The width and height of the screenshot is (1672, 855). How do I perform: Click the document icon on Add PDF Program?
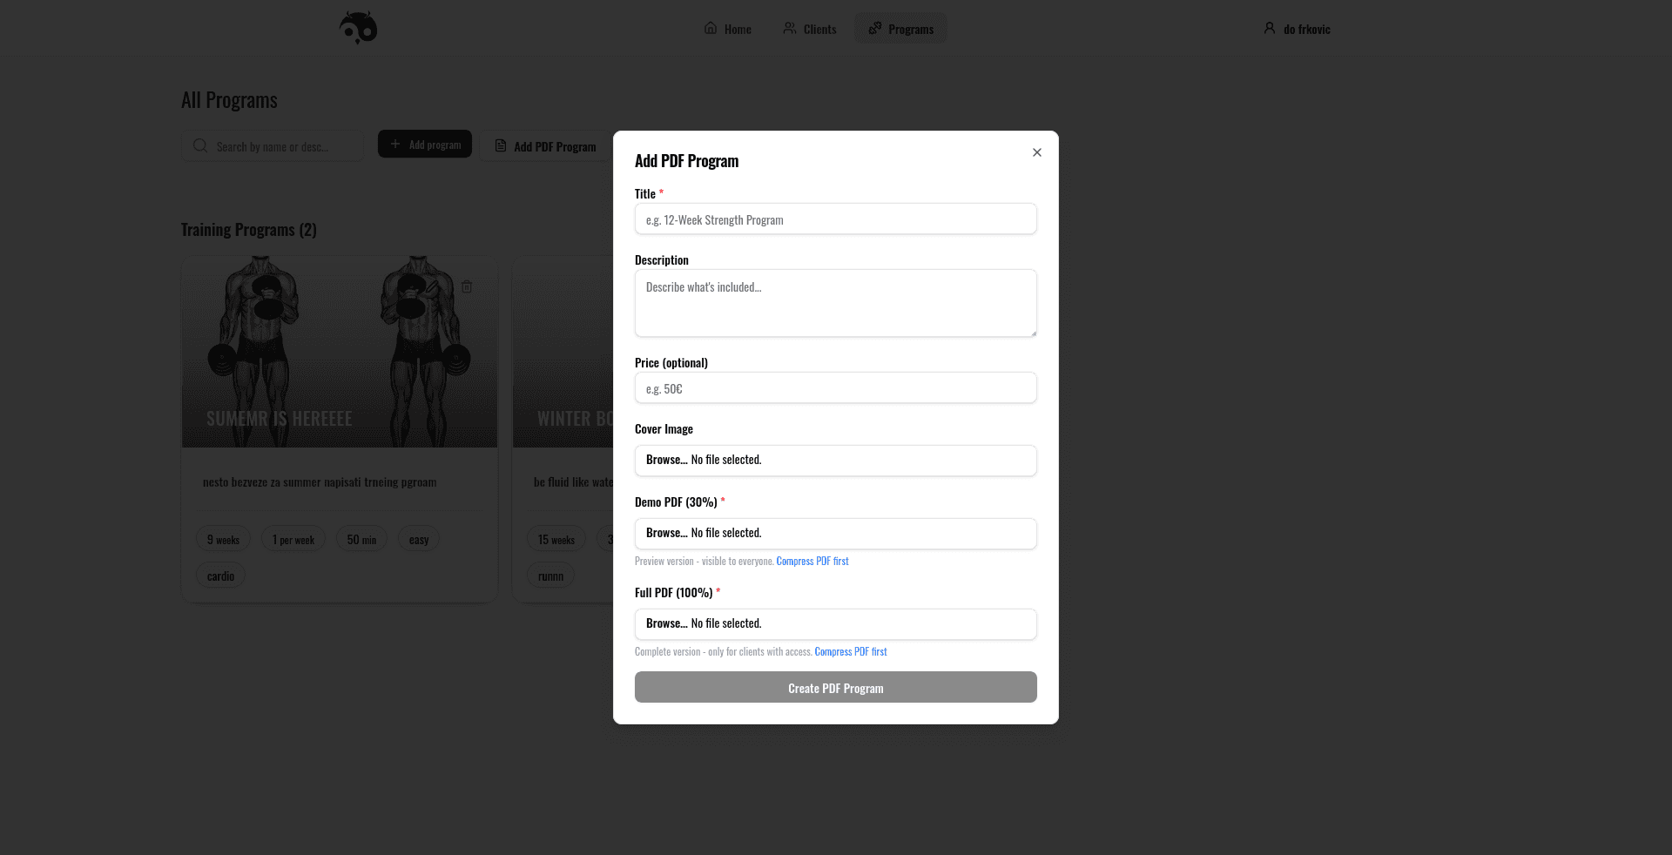click(500, 145)
